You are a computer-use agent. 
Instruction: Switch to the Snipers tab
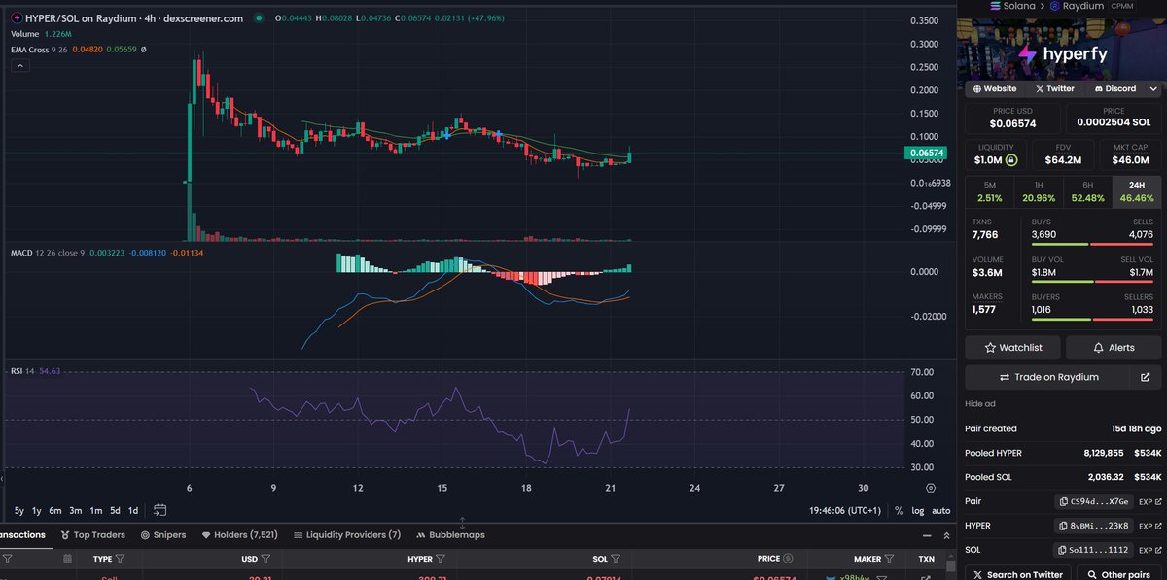165,534
